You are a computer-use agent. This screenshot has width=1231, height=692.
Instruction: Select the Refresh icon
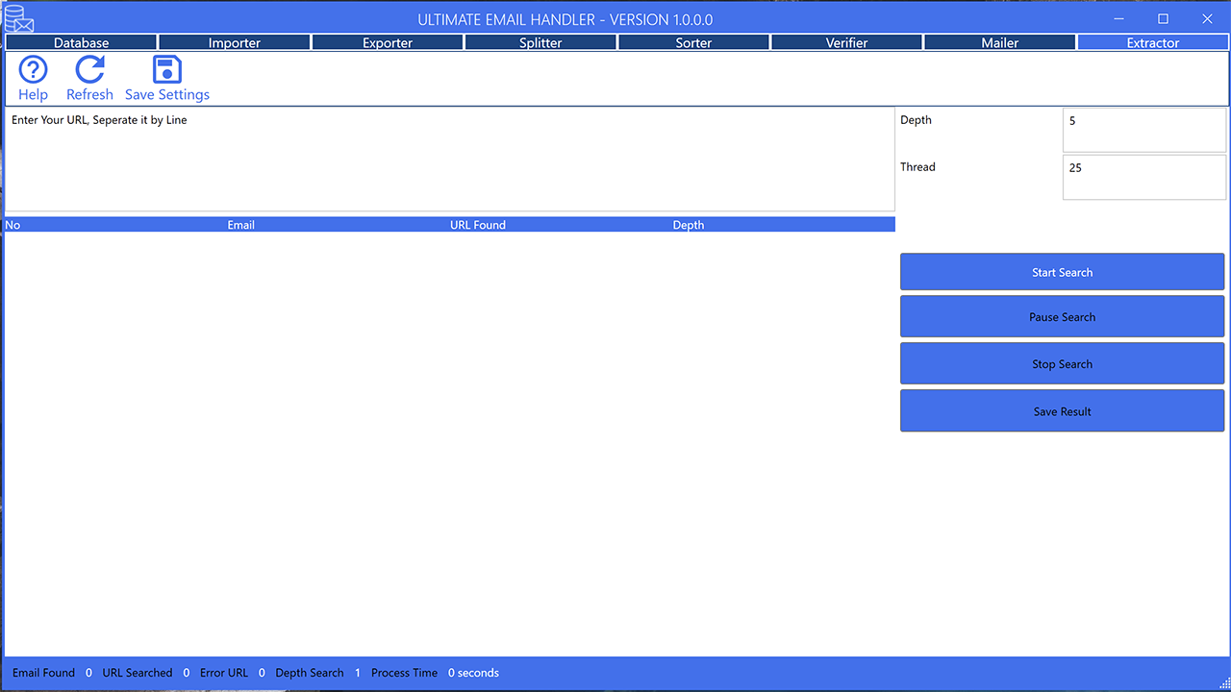[x=89, y=77]
